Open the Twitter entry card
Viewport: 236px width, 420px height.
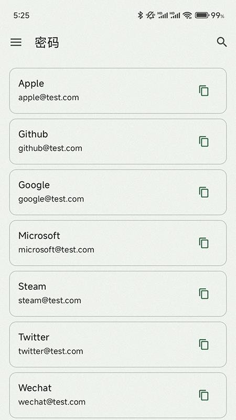click(118, 344)
